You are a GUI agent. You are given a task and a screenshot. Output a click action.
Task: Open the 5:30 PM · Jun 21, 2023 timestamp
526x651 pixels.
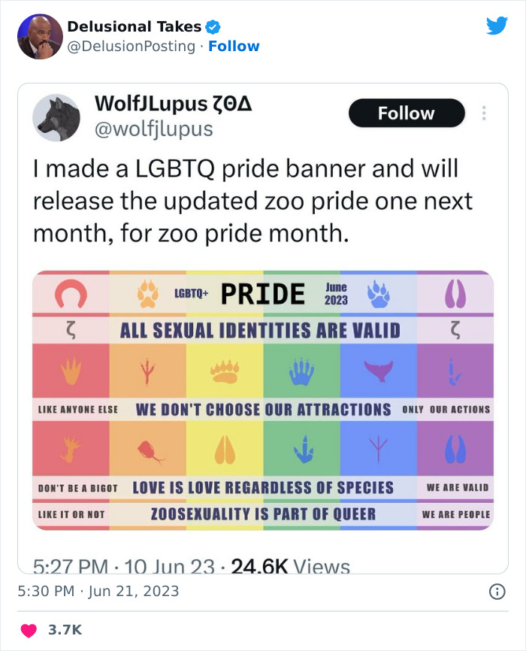(x=98, y=591)
